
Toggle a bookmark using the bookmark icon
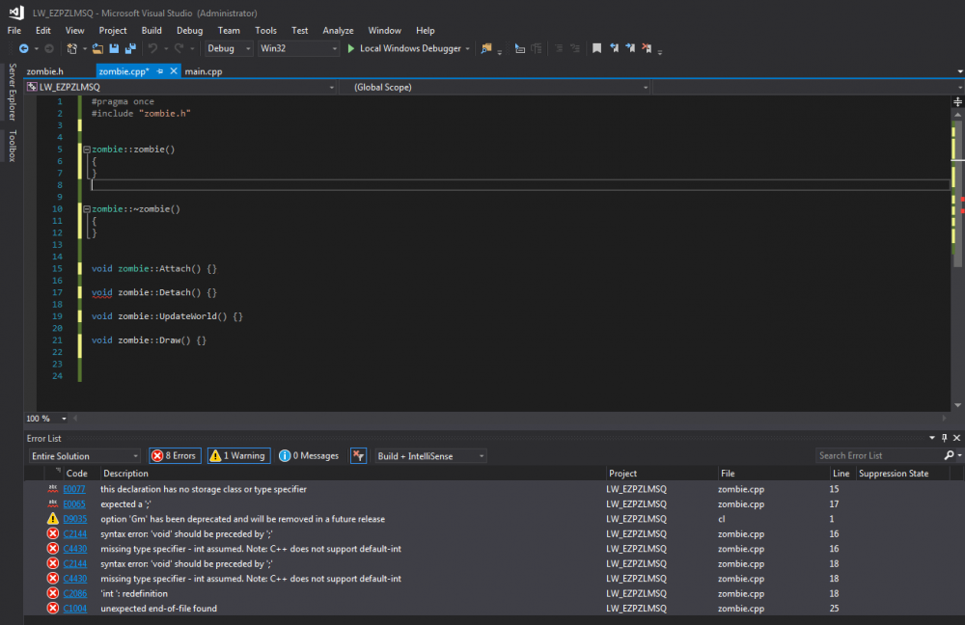pos(597,48)
